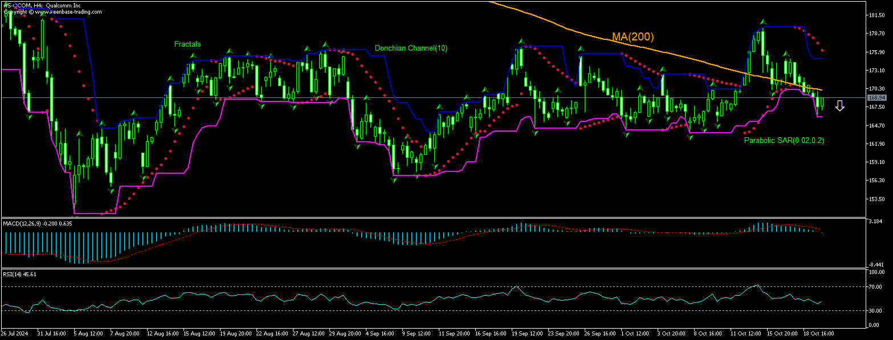Click the Donchian Channel(10) label
The height and width of the screenshot is (340, 893).
(411, 48)
